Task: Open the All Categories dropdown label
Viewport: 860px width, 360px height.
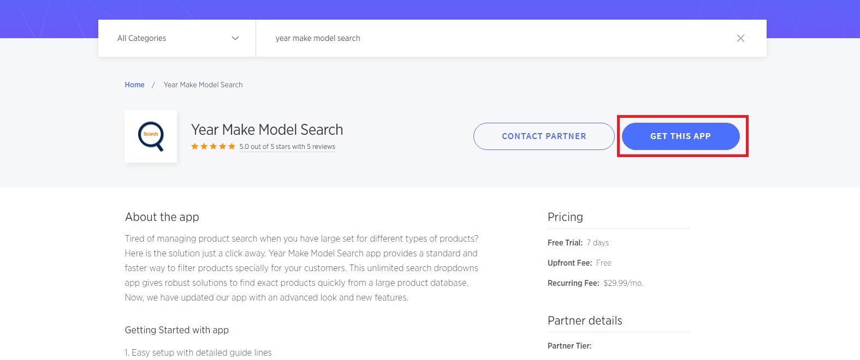Action: (x=142, y=38)
